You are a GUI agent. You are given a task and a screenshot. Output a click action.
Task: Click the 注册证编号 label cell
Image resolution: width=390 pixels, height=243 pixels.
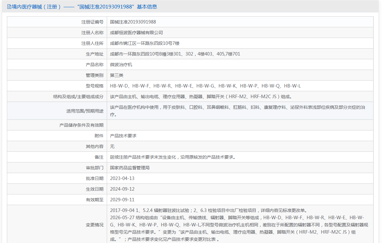coord(57,22)
